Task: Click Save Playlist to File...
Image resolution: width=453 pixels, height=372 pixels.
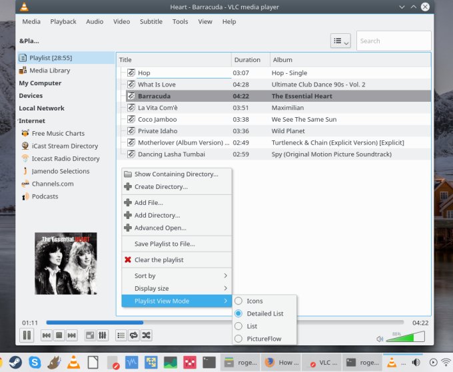Action: click(165, 244)
